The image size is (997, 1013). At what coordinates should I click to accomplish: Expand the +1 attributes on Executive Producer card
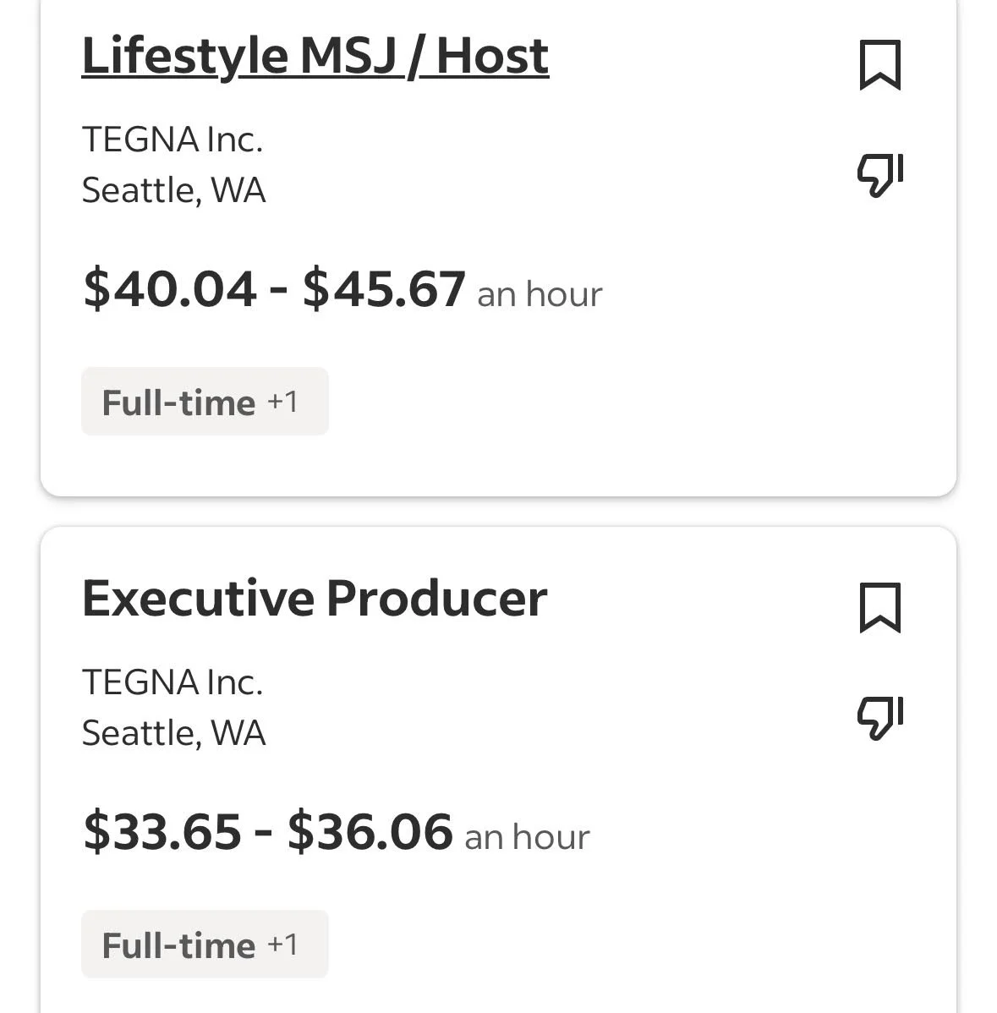[x=283, y=944]
